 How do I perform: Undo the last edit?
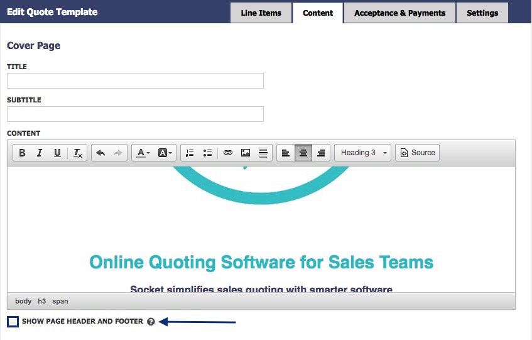[x=100, y=153]
